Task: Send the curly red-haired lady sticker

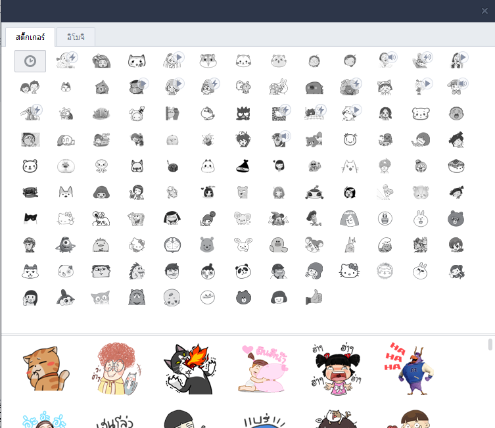Action: 118,369
